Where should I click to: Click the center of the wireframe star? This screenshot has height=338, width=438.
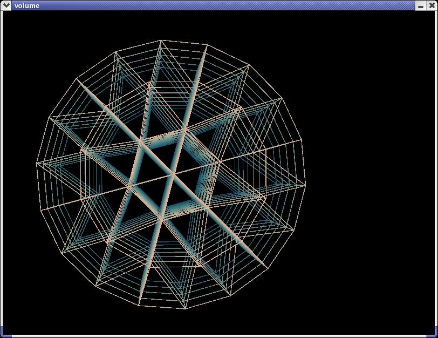[172, 174]
